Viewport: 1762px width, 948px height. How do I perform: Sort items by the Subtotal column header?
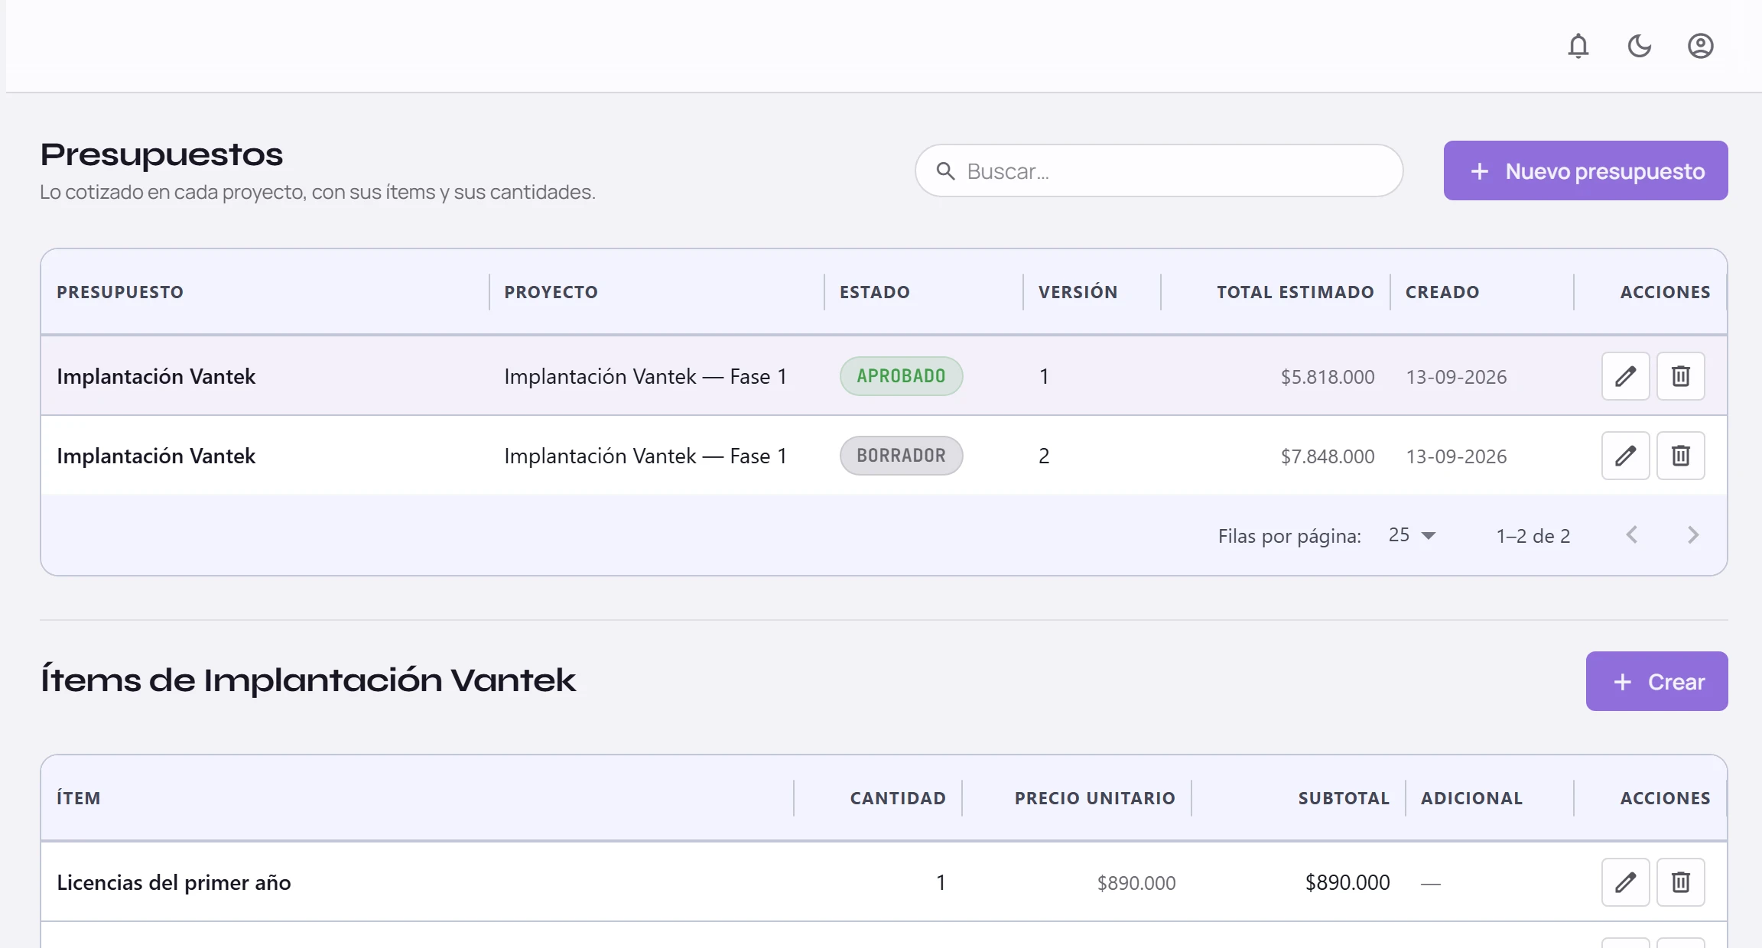point(1344,798)
